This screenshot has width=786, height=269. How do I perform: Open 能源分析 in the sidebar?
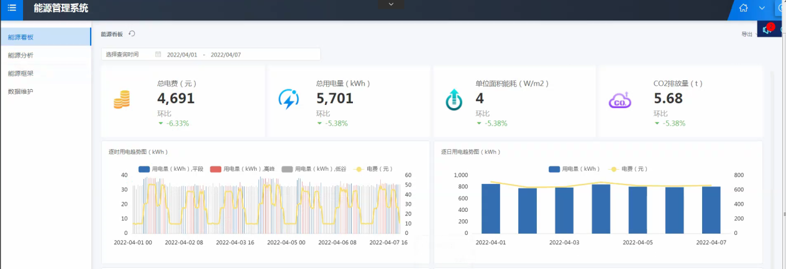tap(21, 55)
